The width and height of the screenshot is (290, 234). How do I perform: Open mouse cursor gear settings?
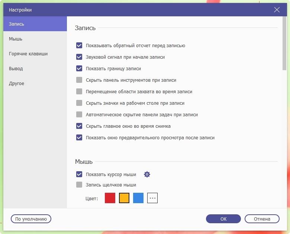coord(147,175)
